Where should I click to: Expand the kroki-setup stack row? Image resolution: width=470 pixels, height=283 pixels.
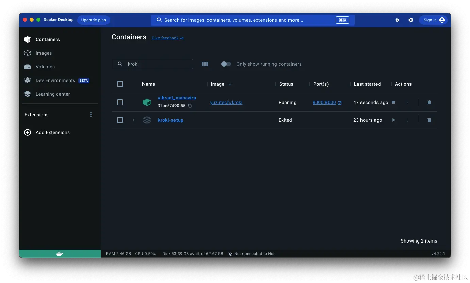point(134,120)
